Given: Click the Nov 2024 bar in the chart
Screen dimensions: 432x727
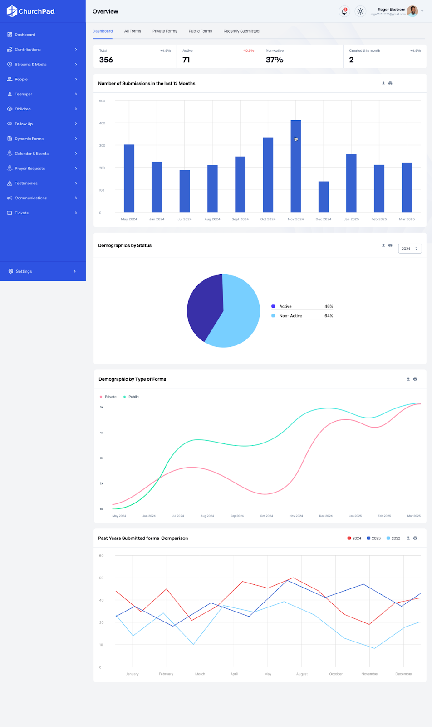Looking at the screenshot, I should [x=295, y=166].
